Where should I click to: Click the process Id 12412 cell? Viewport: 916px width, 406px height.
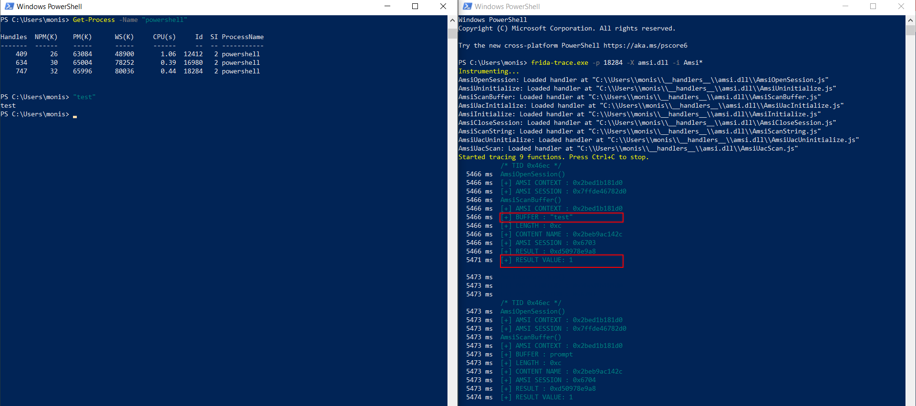pos(193,54)
